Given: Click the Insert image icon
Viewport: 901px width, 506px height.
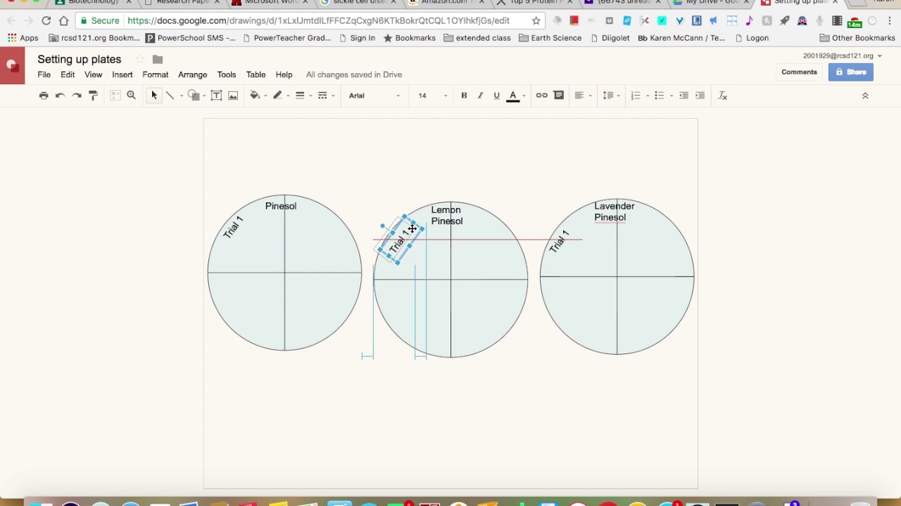Looking at the screenshot, I should click(233, 96).
